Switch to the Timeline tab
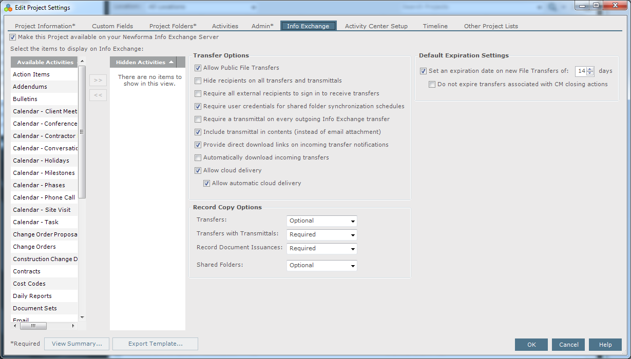The image size is (631, 359). (x=435, y=26)
